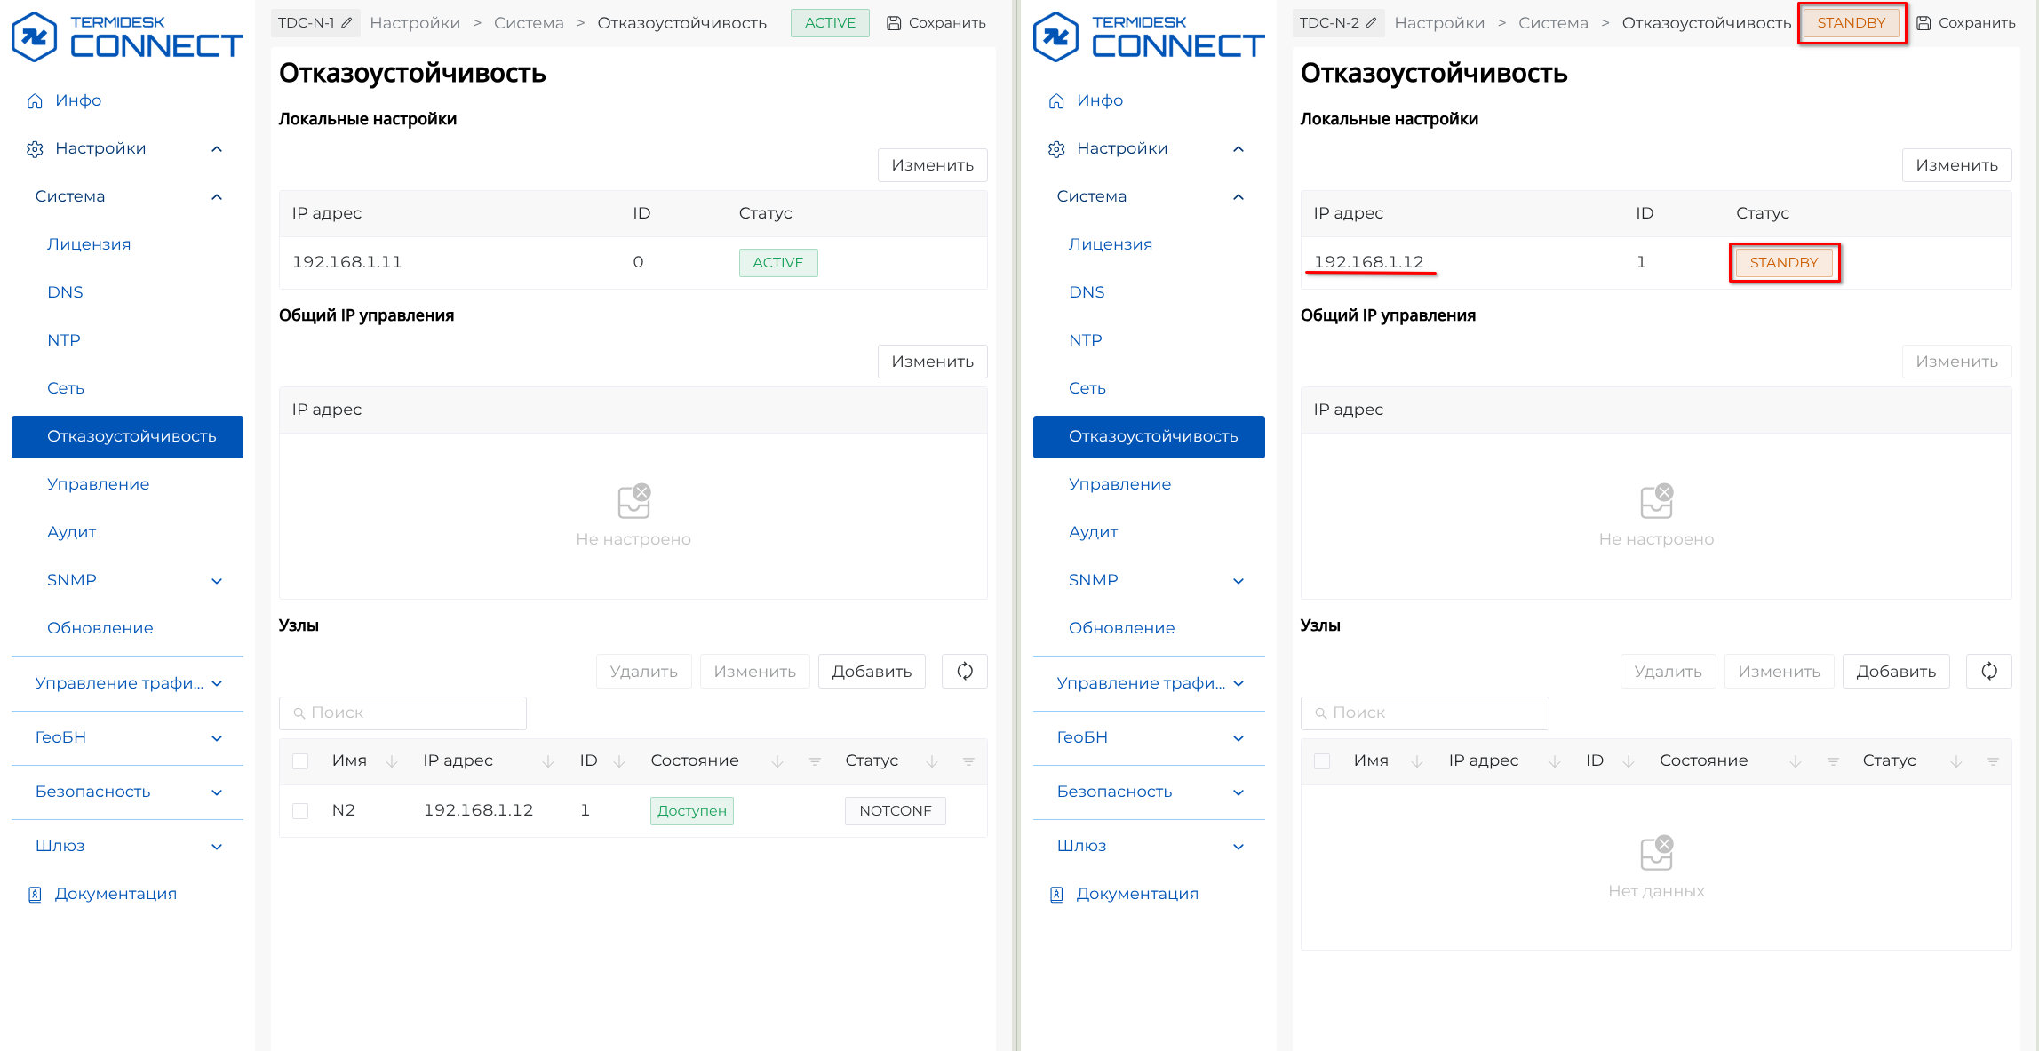Click Добавить button in left nodes panel
The image size is (2039, 1051).
tap(871, 672)
